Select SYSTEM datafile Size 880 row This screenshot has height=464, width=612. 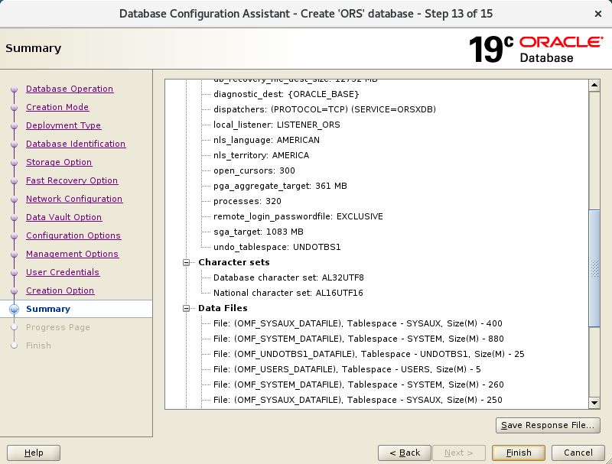359,339
